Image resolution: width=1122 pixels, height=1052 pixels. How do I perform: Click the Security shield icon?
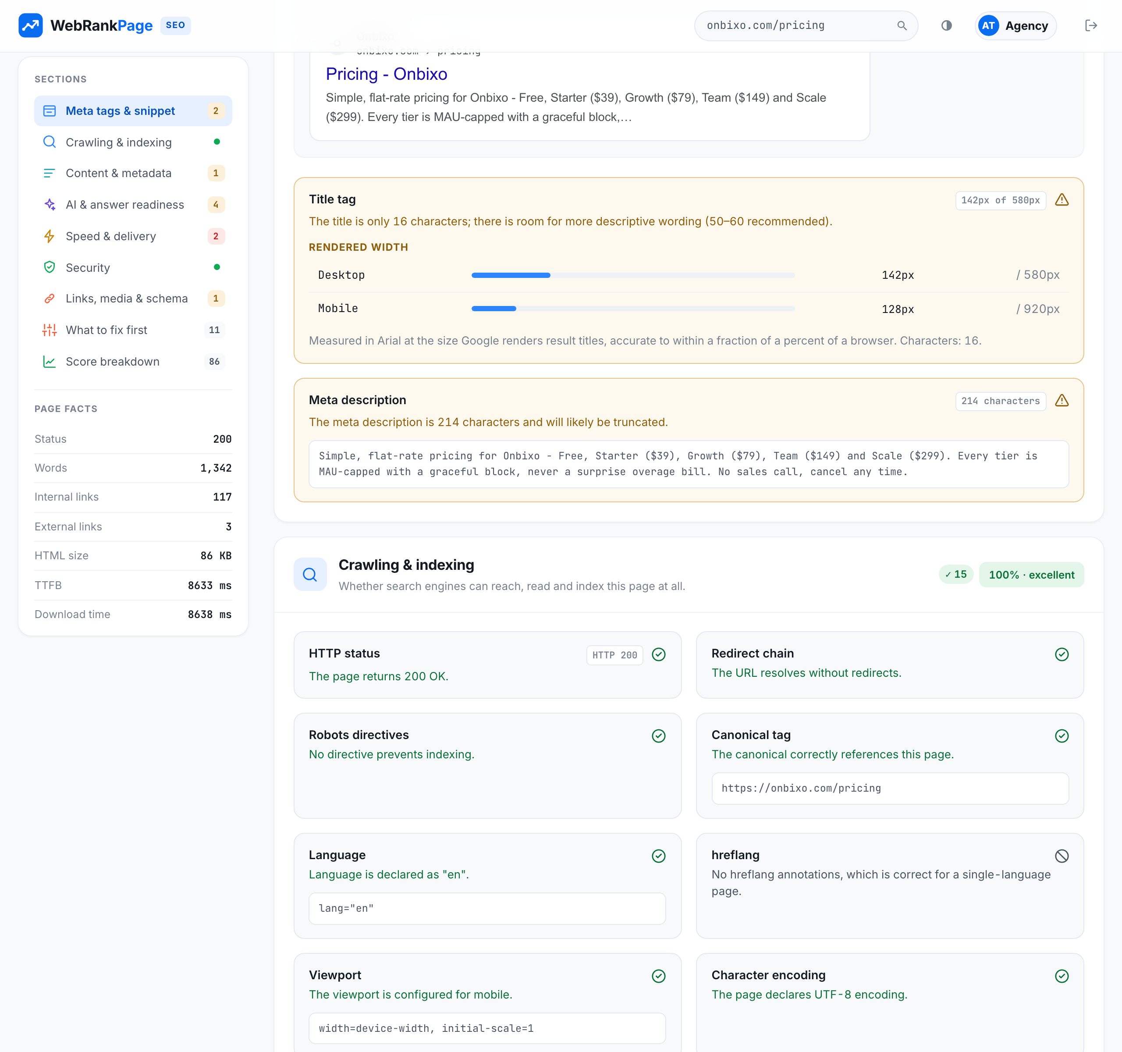[x=50, y=267]
